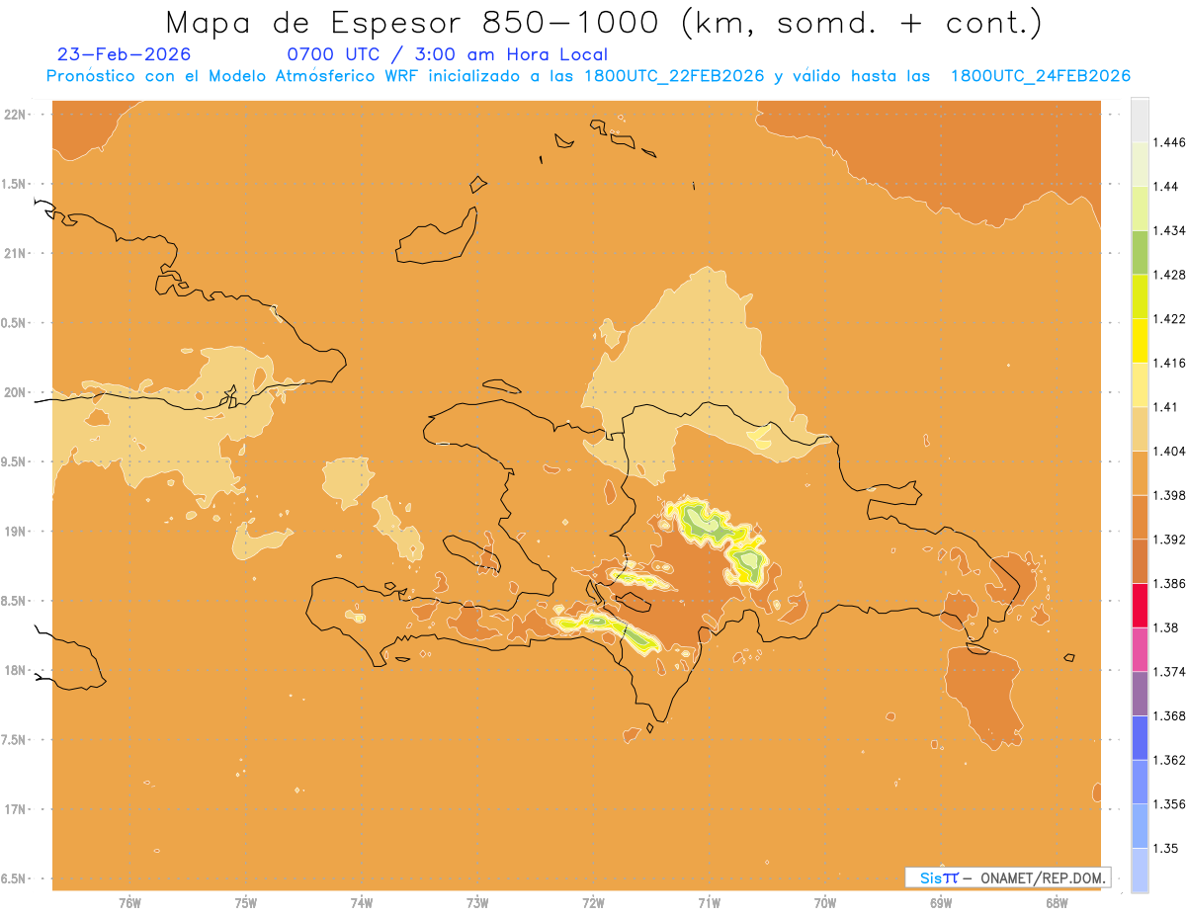Screen dimensions: 1186x916
Task: Click the latitude label 21N
Action: tap(16, 253)
